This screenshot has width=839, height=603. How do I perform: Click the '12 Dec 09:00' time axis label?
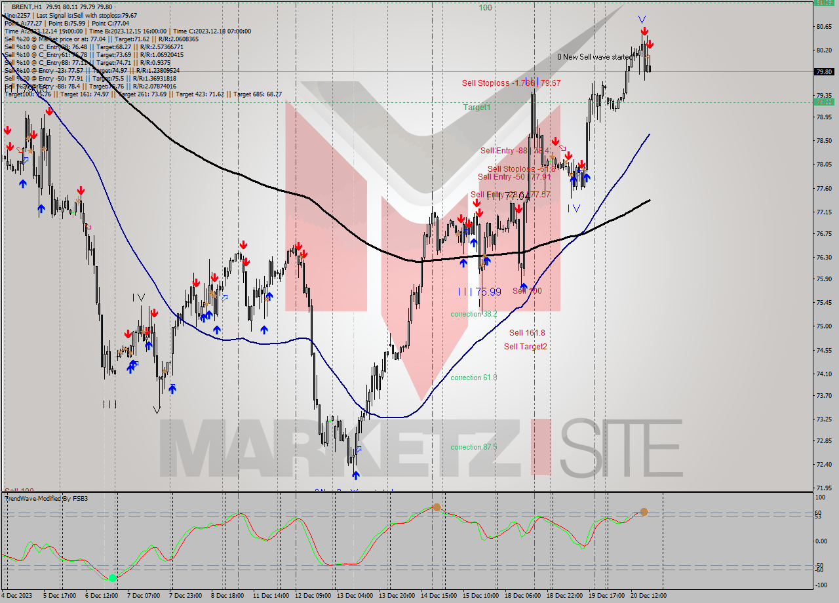pyautogui.click(x=313, y=596)
